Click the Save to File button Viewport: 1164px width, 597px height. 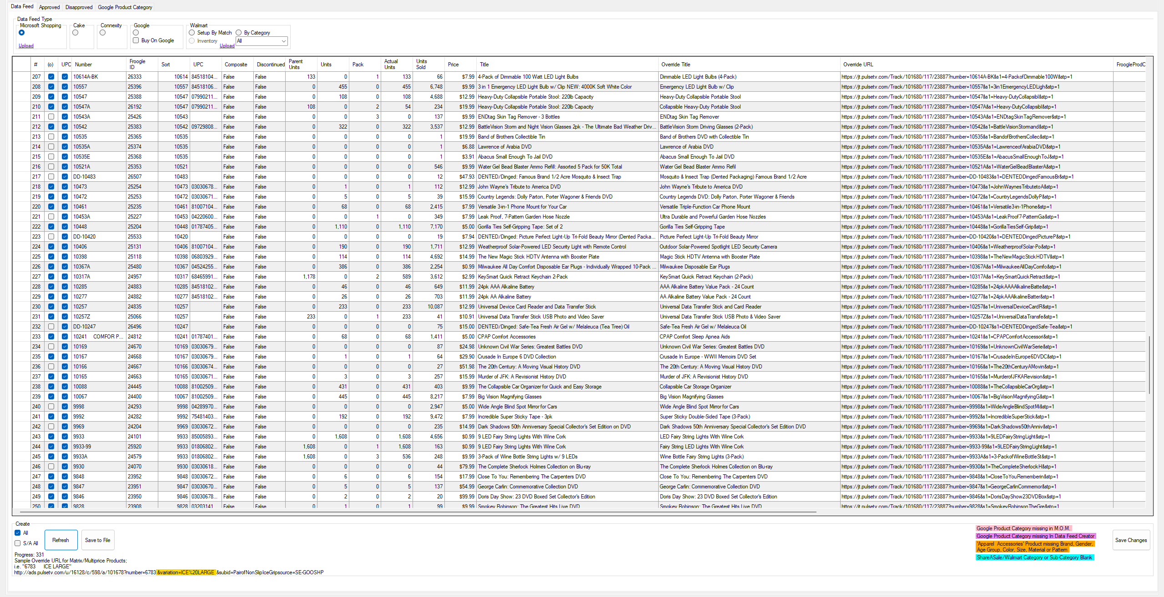pos(98,540)
